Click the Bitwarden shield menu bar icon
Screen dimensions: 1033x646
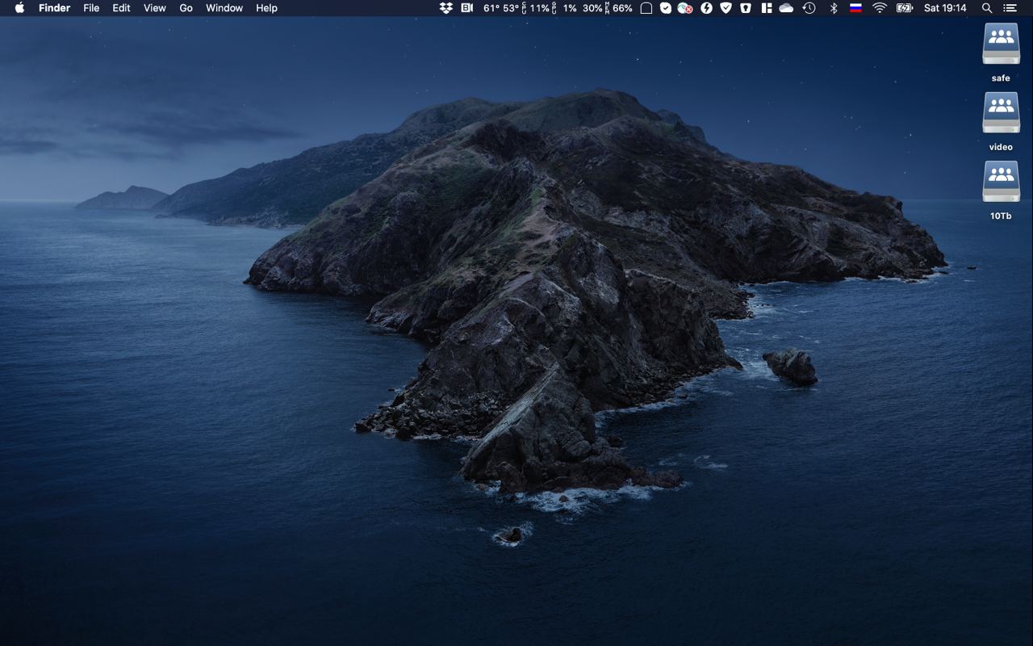point(747,8)
